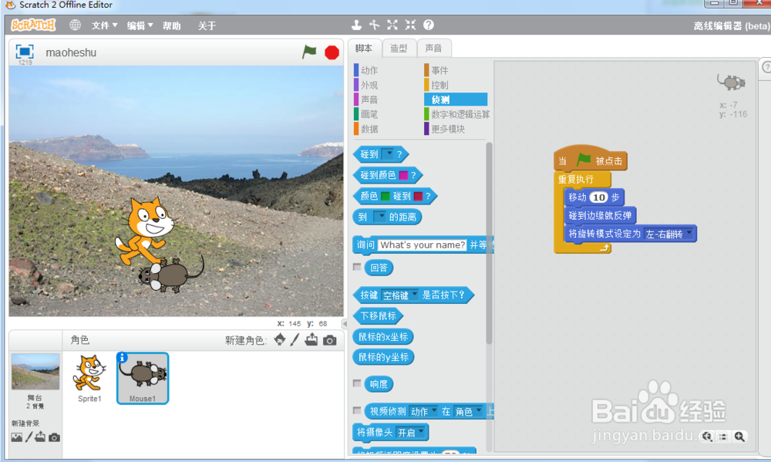Collapse the stage with the small arrow

(345, 323)
